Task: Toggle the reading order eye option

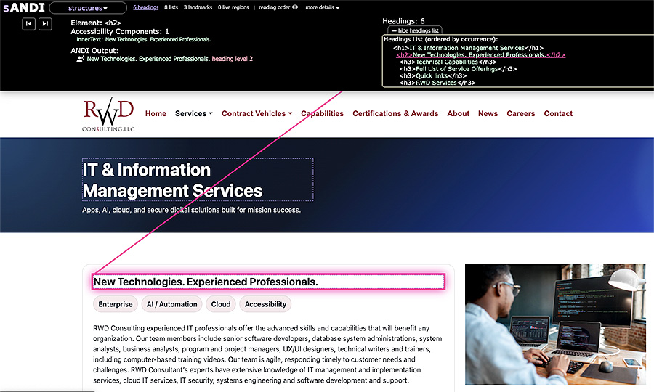Action: [278, 7]
